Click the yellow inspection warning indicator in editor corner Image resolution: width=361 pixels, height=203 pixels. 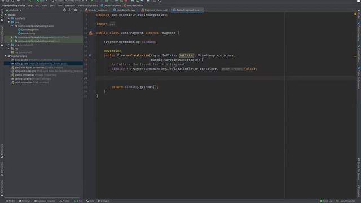(x=355, y=14)
